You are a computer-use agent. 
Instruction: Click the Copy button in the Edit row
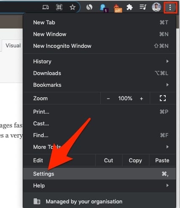click(136, 161)
